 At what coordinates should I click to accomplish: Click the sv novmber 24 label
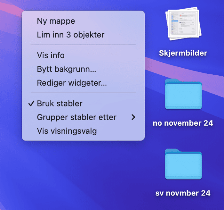(183, 193)
